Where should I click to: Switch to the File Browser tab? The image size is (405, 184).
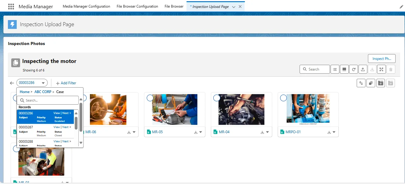[x=174, y=6]
